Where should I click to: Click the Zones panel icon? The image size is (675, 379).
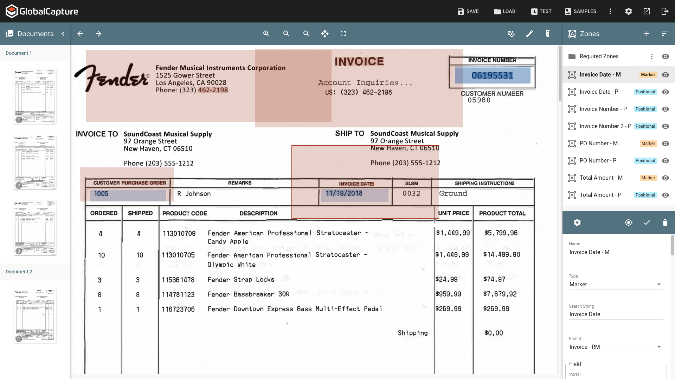click(572, 34)
